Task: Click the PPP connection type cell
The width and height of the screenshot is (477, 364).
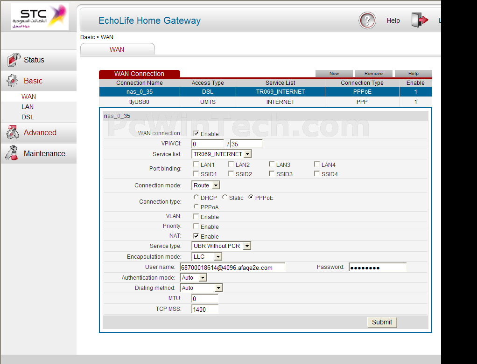Action: pos(362,102)
